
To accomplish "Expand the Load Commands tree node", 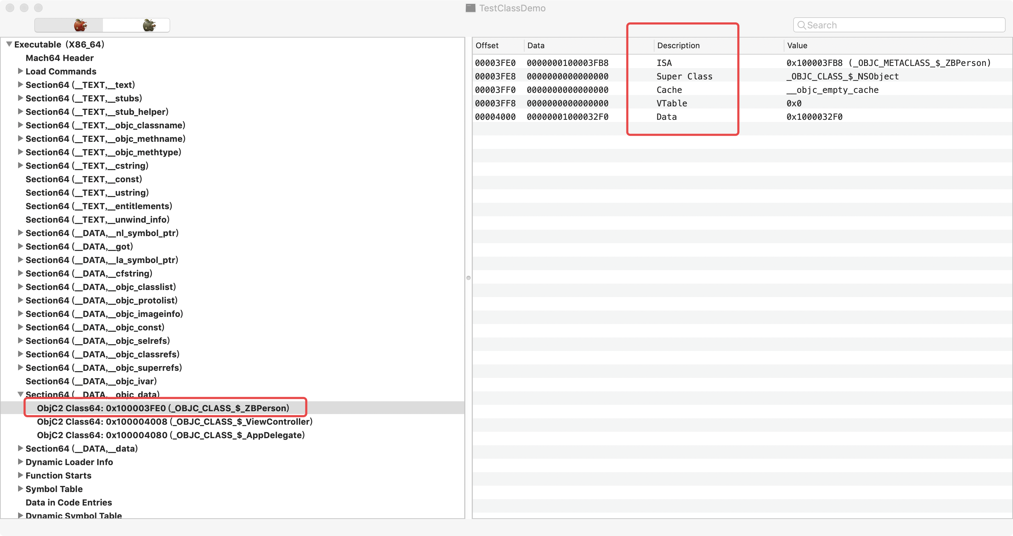I will pyautogui.click(x=20, y=71).
